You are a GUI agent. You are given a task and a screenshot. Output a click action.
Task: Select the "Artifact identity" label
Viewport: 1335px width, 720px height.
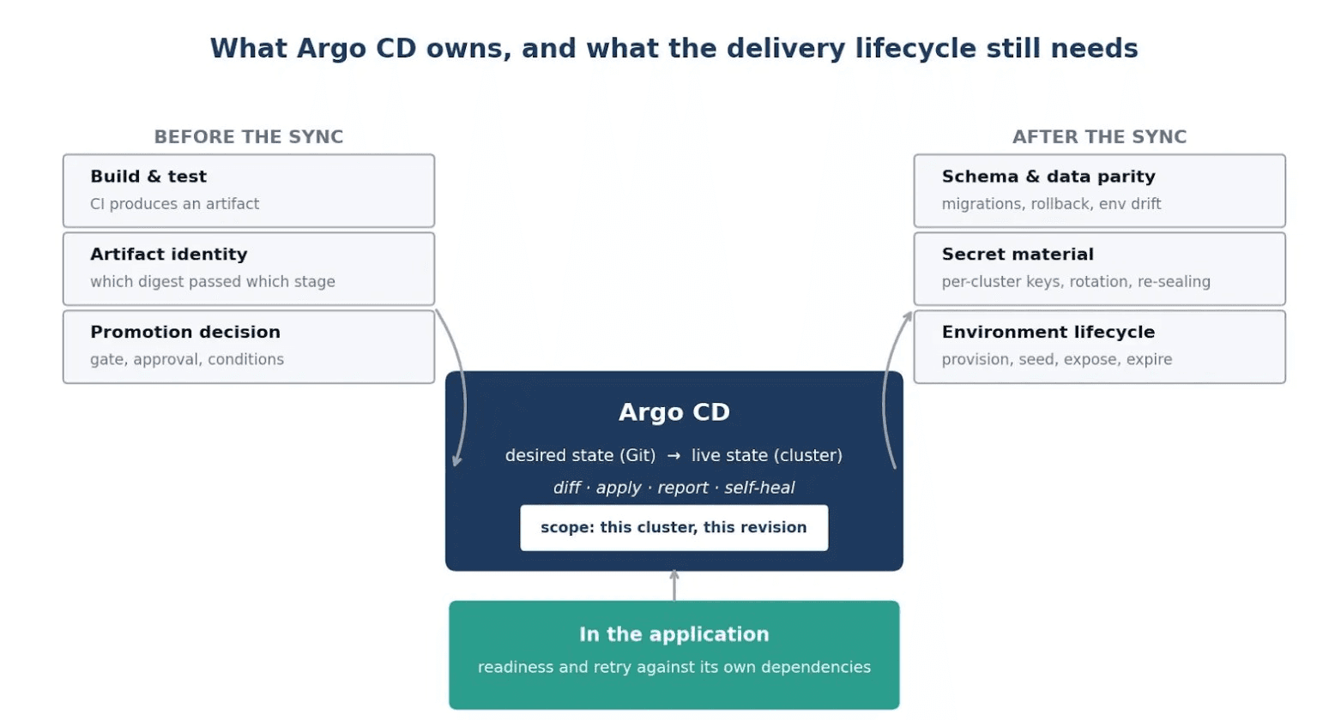coord(169,255)
